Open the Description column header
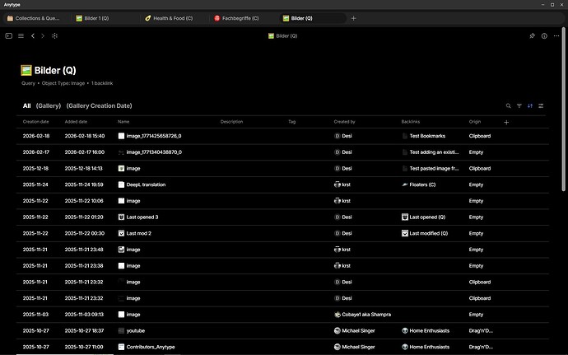This screenshot has width=568, height=355. [x=231, y=122]
